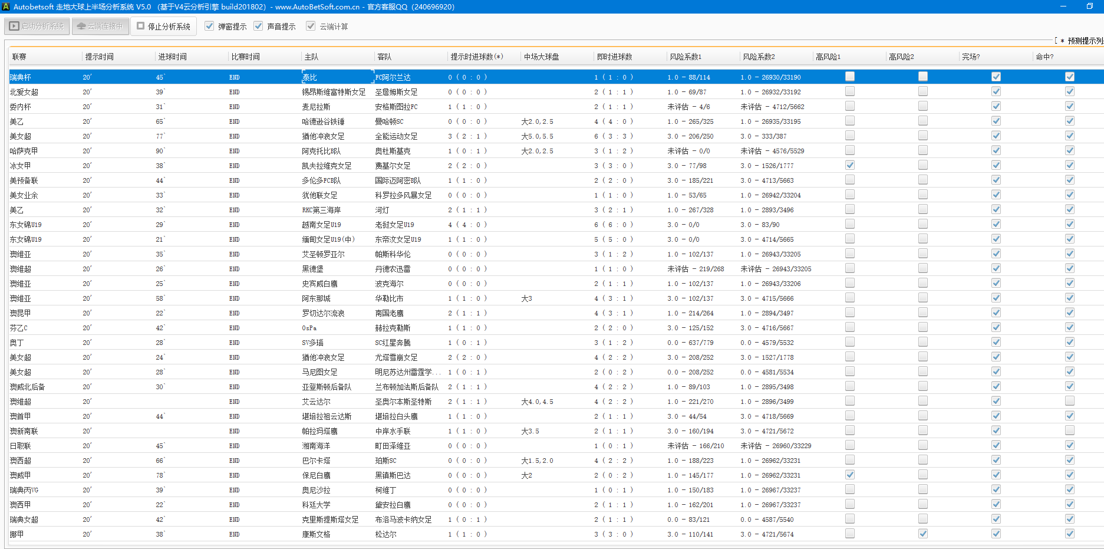Click the 预测提示列 label at top right
1104x549 pixels.
1085,41
